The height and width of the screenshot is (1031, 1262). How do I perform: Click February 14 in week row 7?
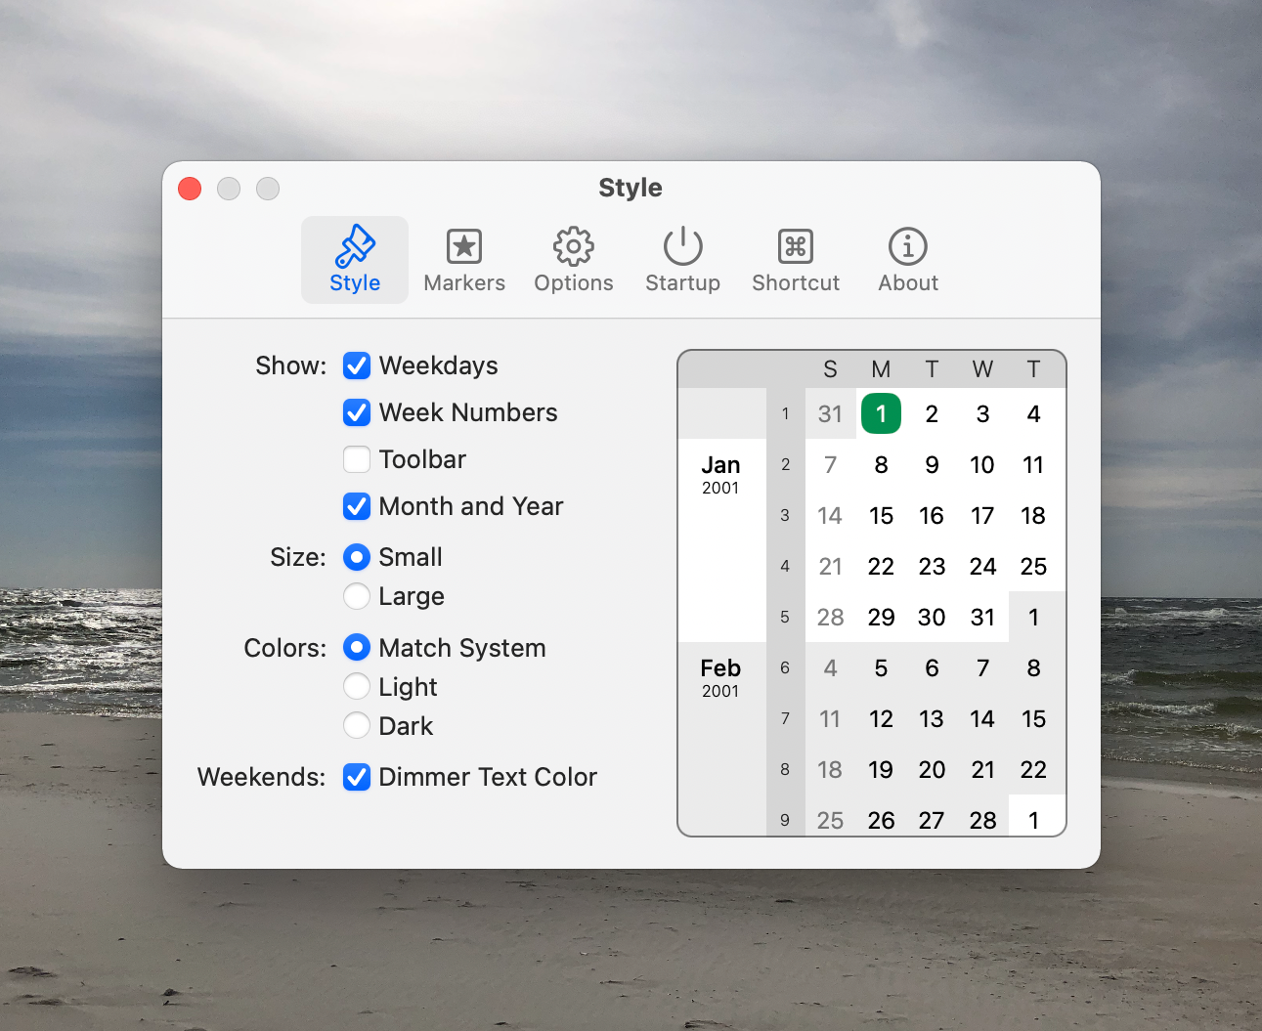point(982,719)
